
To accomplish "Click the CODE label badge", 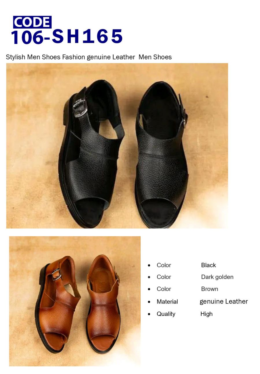I will pos(32,22).
